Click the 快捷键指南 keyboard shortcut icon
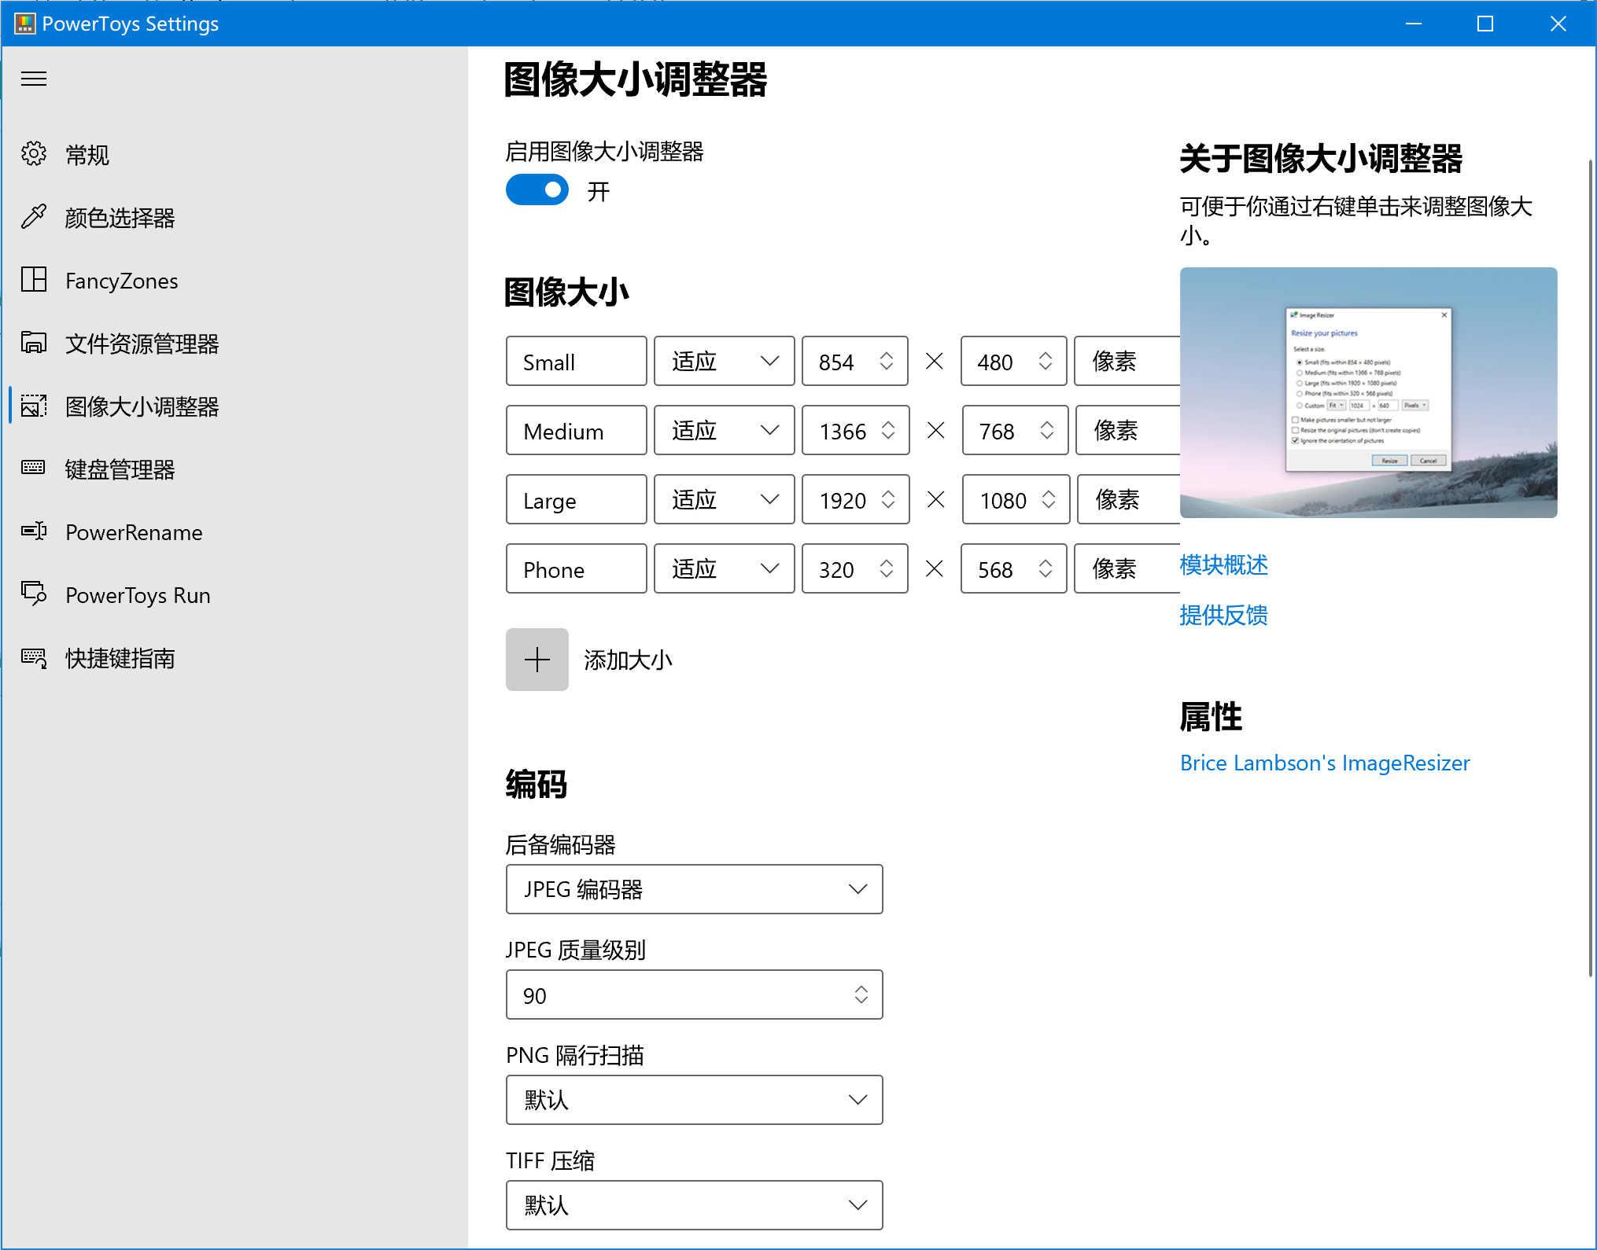Screen dimensions: 1597x1250 (34, 659)
